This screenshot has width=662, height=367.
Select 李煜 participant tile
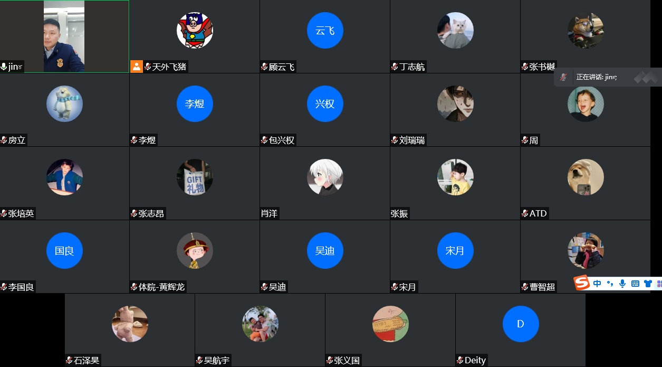click(195, 110)
